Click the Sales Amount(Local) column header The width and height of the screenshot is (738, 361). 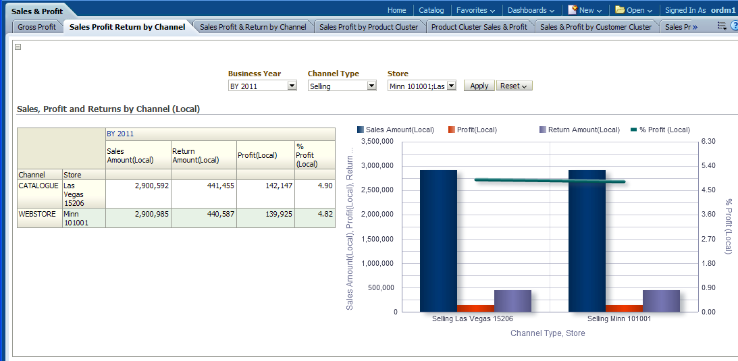(x=138, y=155)
